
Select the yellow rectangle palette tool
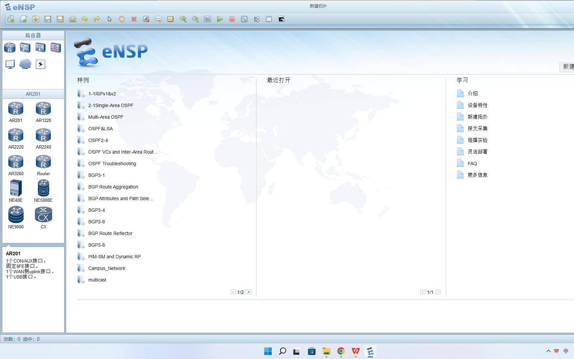coord(170,19)
